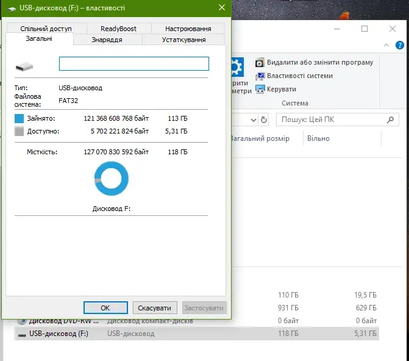The width and height of the screenshot is (409, 361).
Task: Open the Explorer help question mark icon
Action: (x=400, y=45)
